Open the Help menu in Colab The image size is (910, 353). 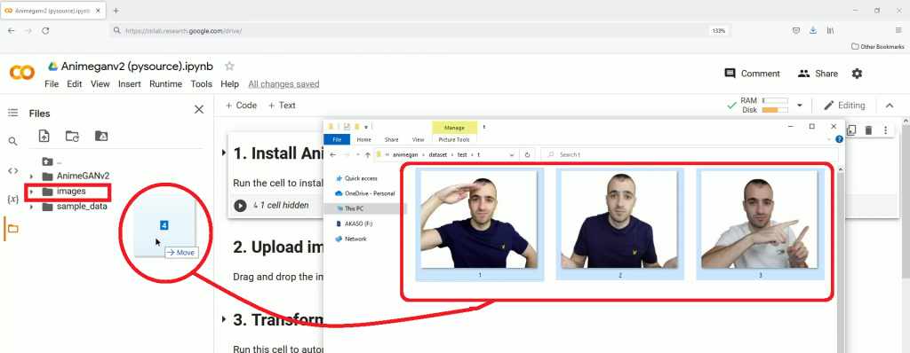[x=230, y=84]
